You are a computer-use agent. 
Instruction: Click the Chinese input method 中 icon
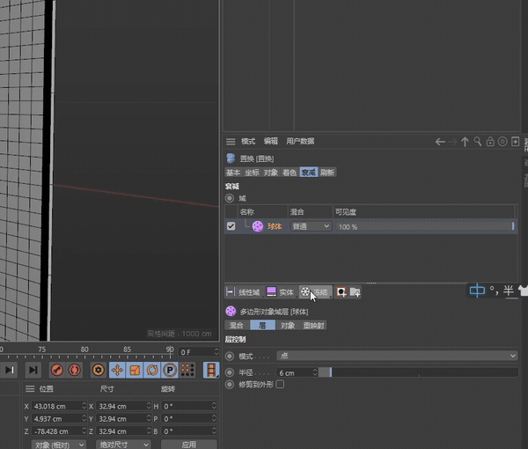tap(477, 291)
